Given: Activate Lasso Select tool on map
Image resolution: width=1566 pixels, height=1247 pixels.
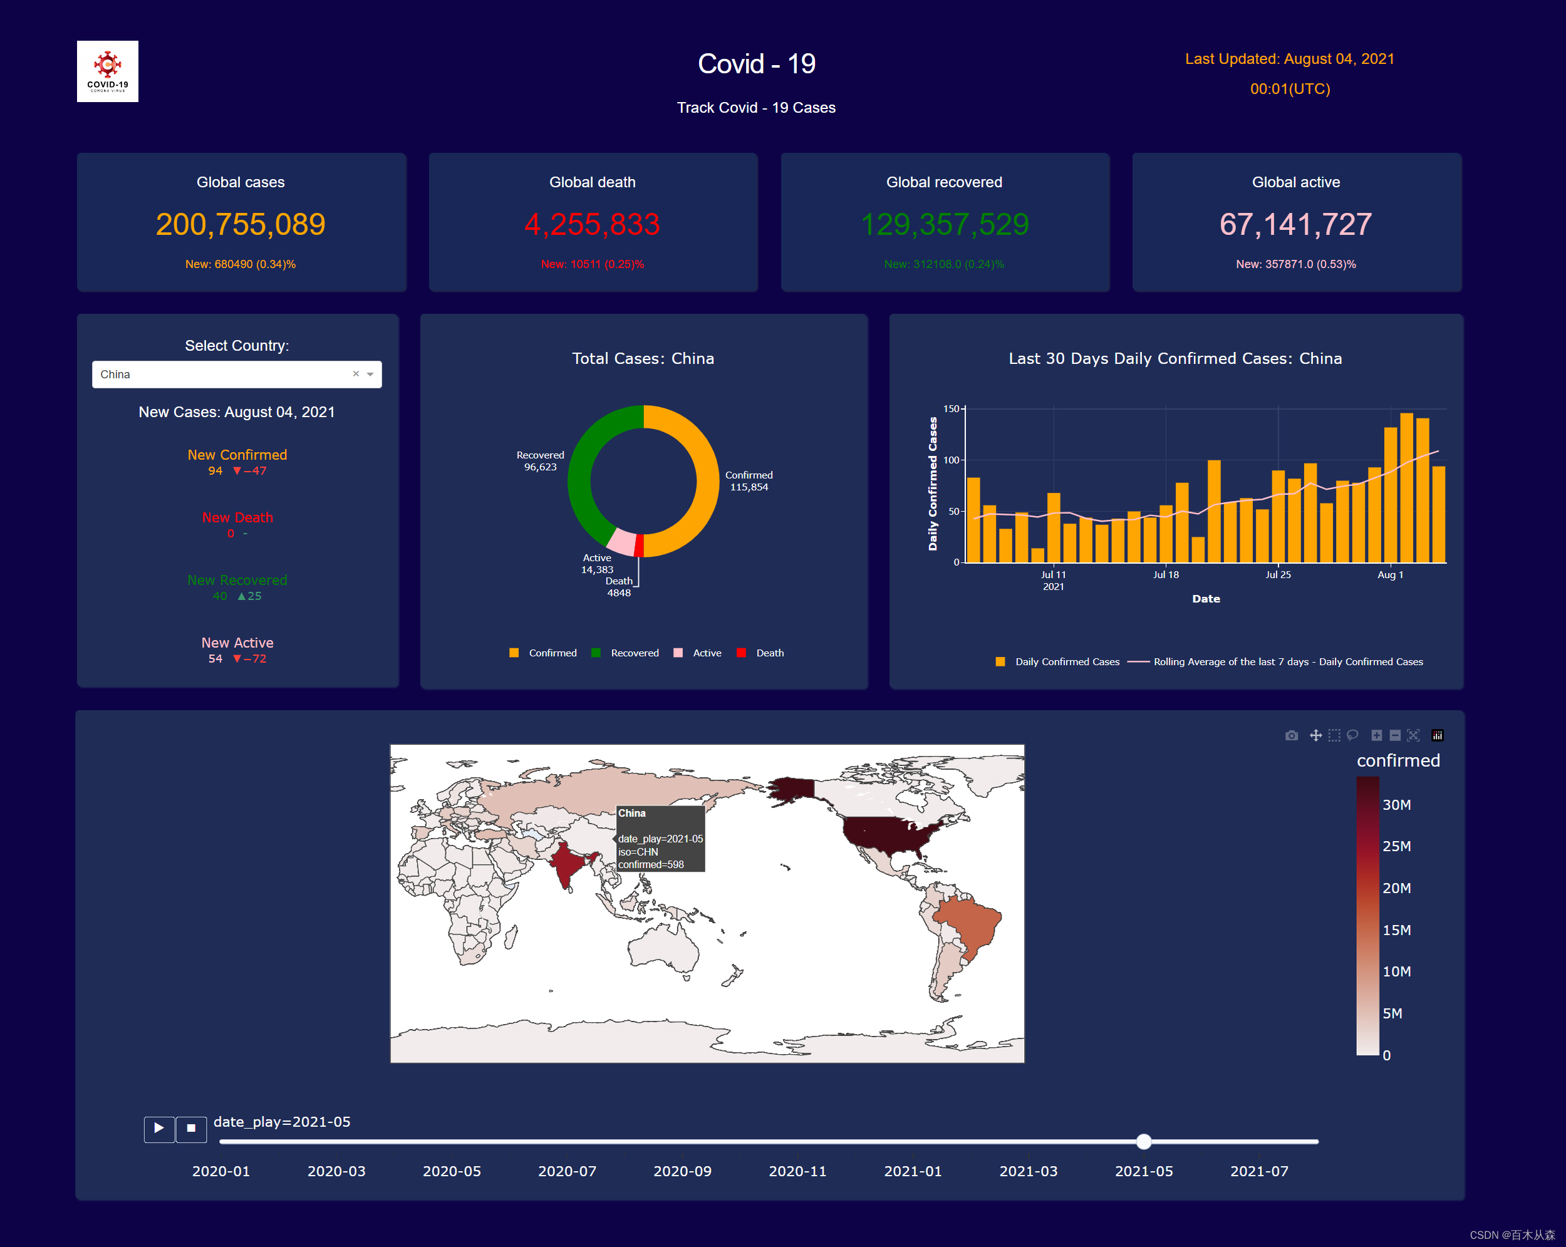Looking at the screenshot, I should (x=1352, y=735).
